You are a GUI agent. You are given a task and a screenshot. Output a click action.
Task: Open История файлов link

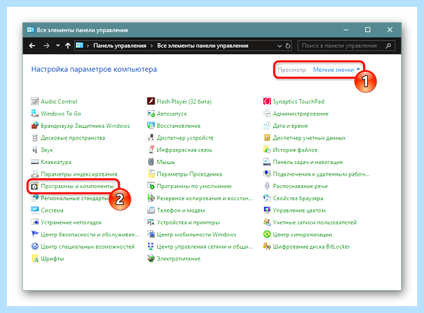[x=295, y=150]
